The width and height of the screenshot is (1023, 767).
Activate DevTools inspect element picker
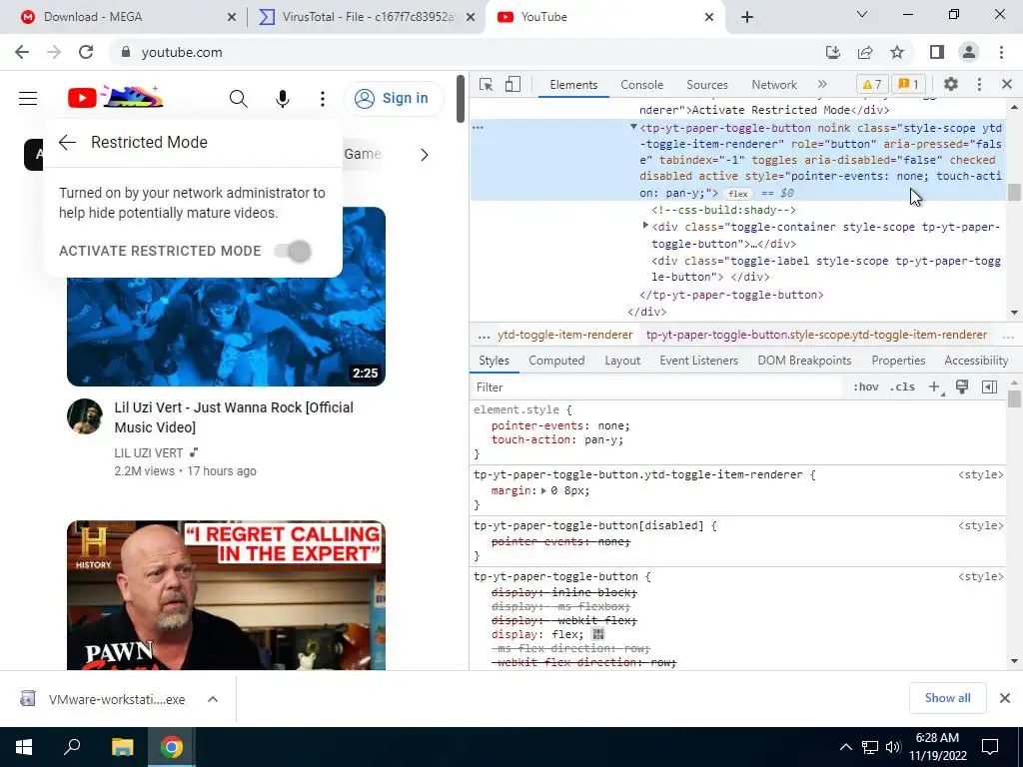[x=487, y=85]
